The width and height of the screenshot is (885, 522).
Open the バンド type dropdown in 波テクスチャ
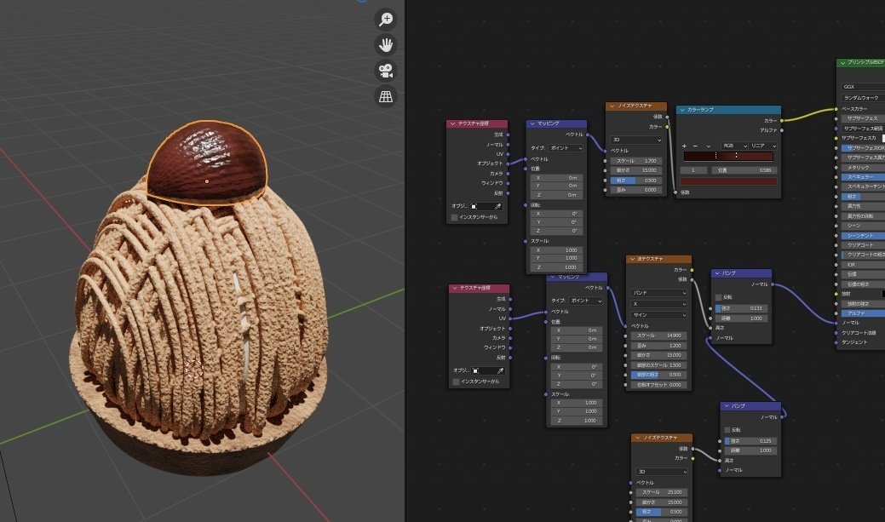[658, 293]
